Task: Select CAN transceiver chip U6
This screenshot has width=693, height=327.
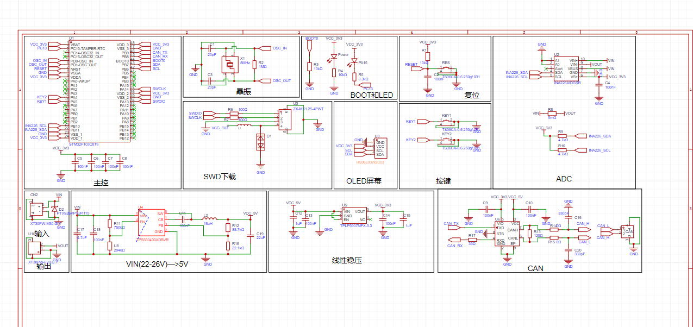Action: [x=507, y=234]
